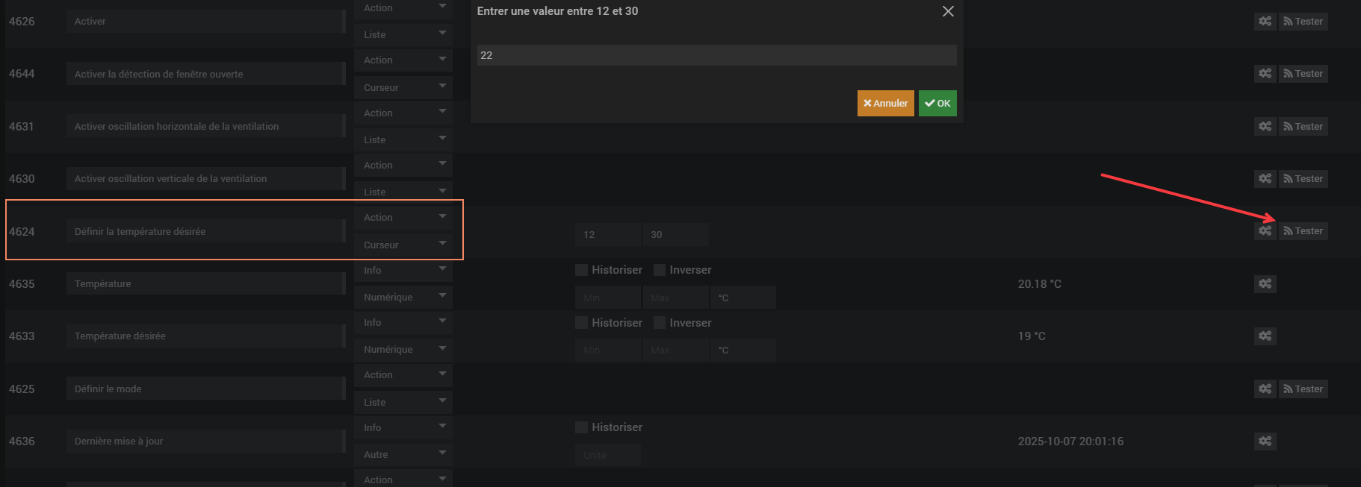Screen dimensions: 1361x487
Task: Click Tester for row 4625 Définir le mode
Action: (x=1303, y=389)
